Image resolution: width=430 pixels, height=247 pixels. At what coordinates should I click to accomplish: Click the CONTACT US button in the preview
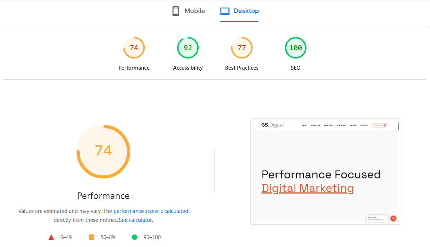coord(380,125)
